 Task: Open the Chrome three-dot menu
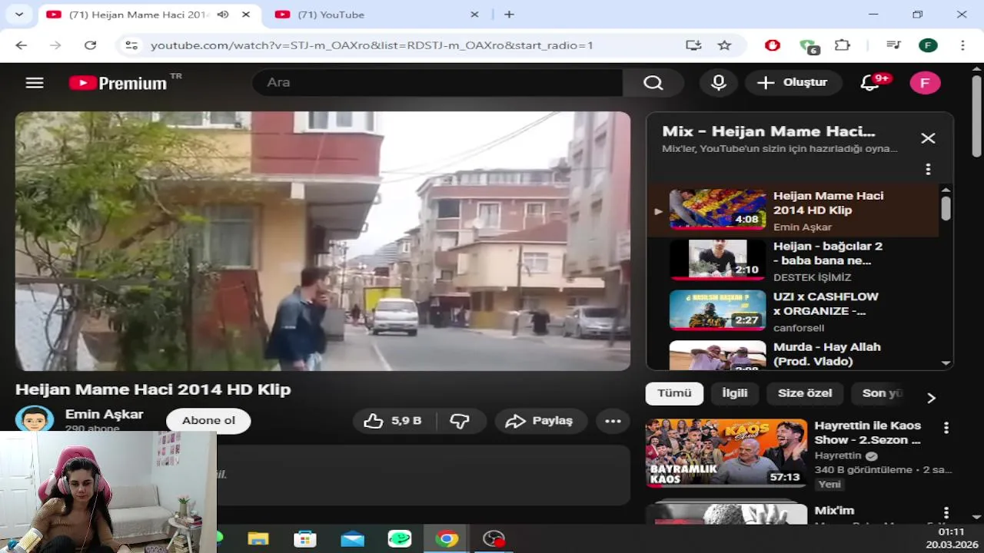(962, 45)
